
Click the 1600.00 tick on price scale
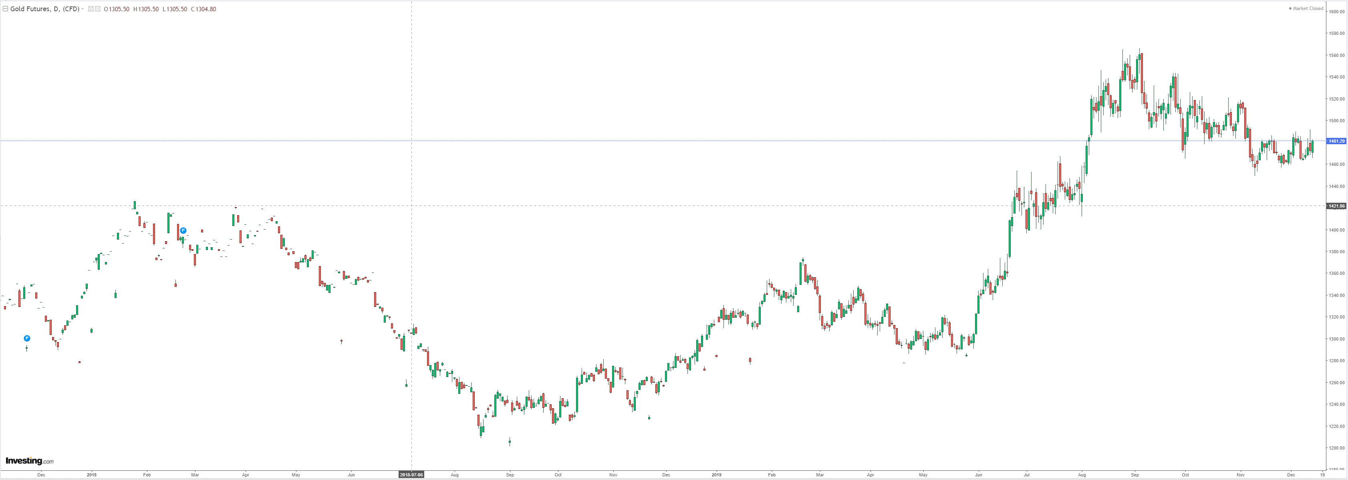1337,12
